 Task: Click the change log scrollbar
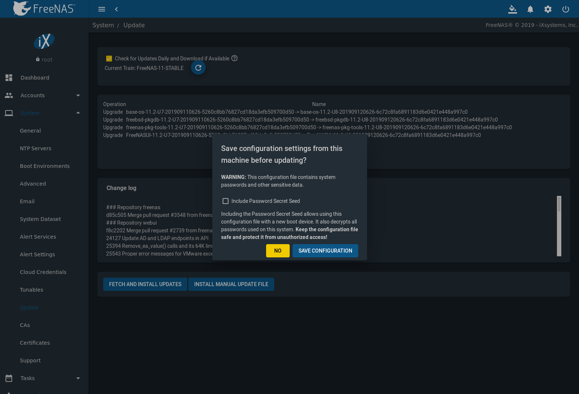(559, 226)
